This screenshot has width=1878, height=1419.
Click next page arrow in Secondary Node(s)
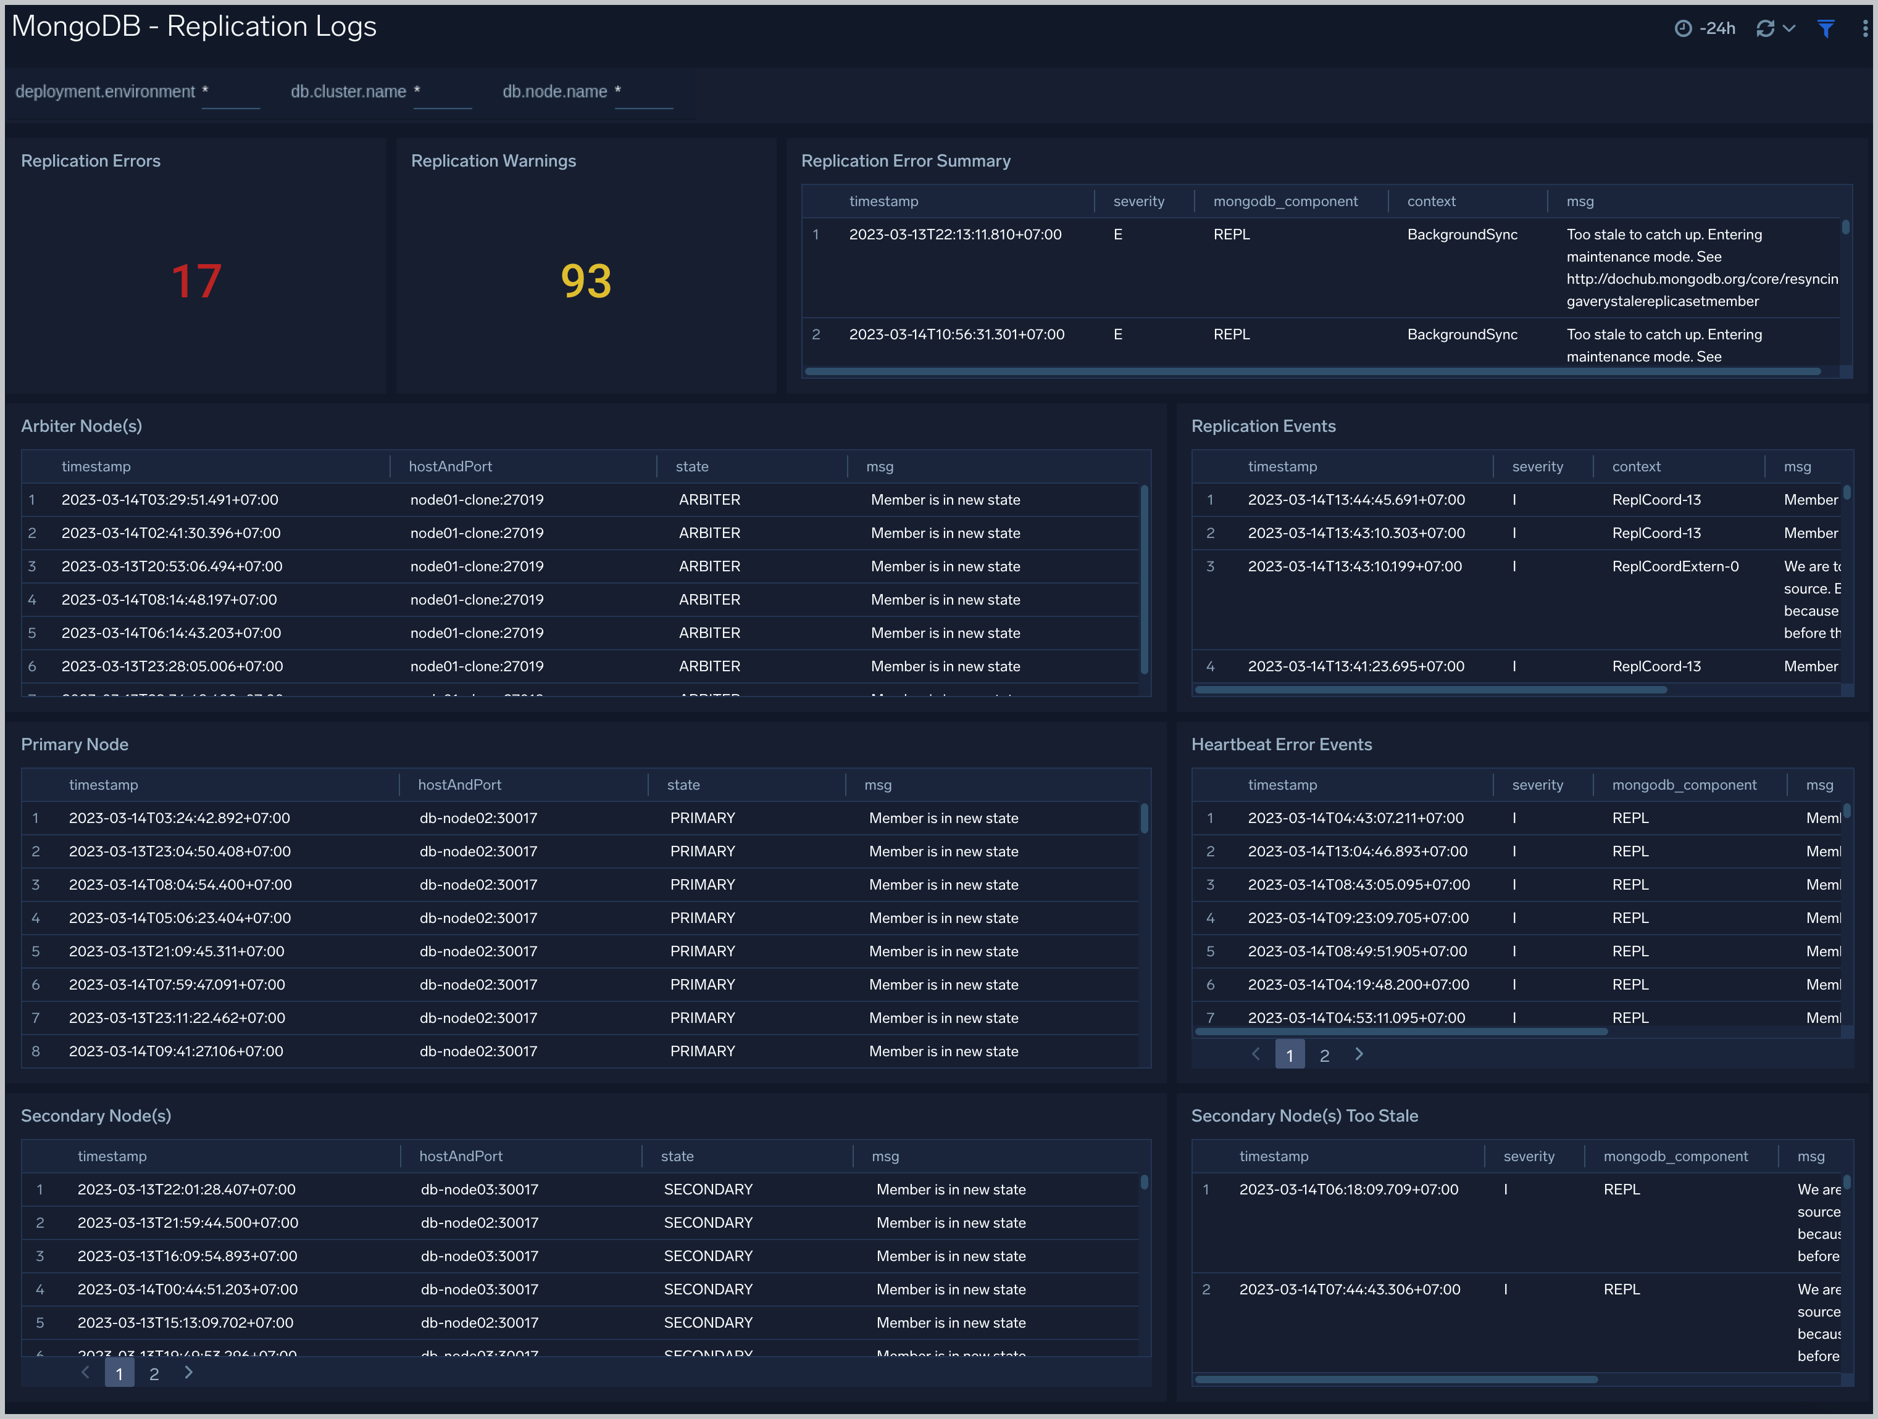pyautogui.click(x=188, y=1372)
